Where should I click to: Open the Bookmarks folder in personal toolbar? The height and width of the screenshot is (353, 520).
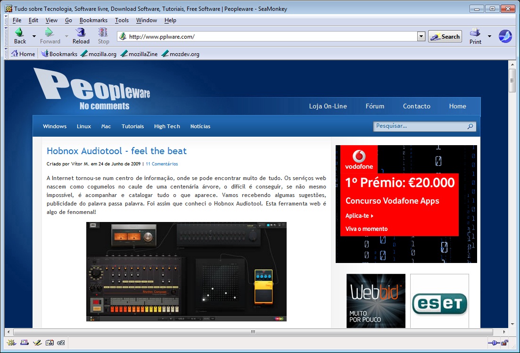59,54
